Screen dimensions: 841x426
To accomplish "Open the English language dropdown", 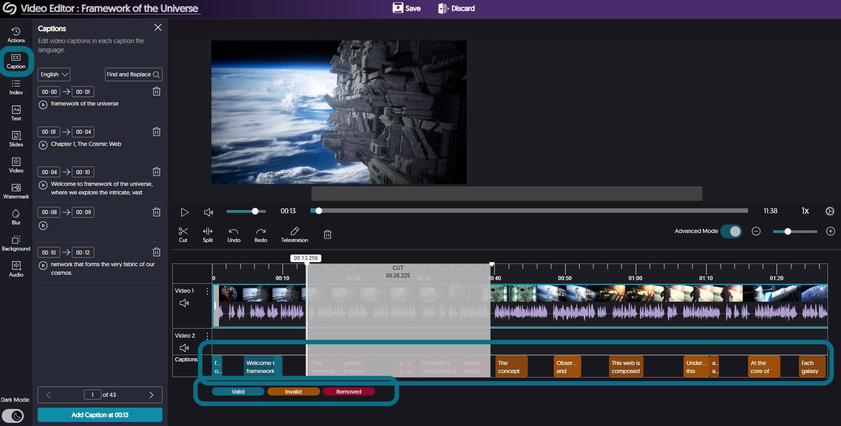I will click(54, 75).
